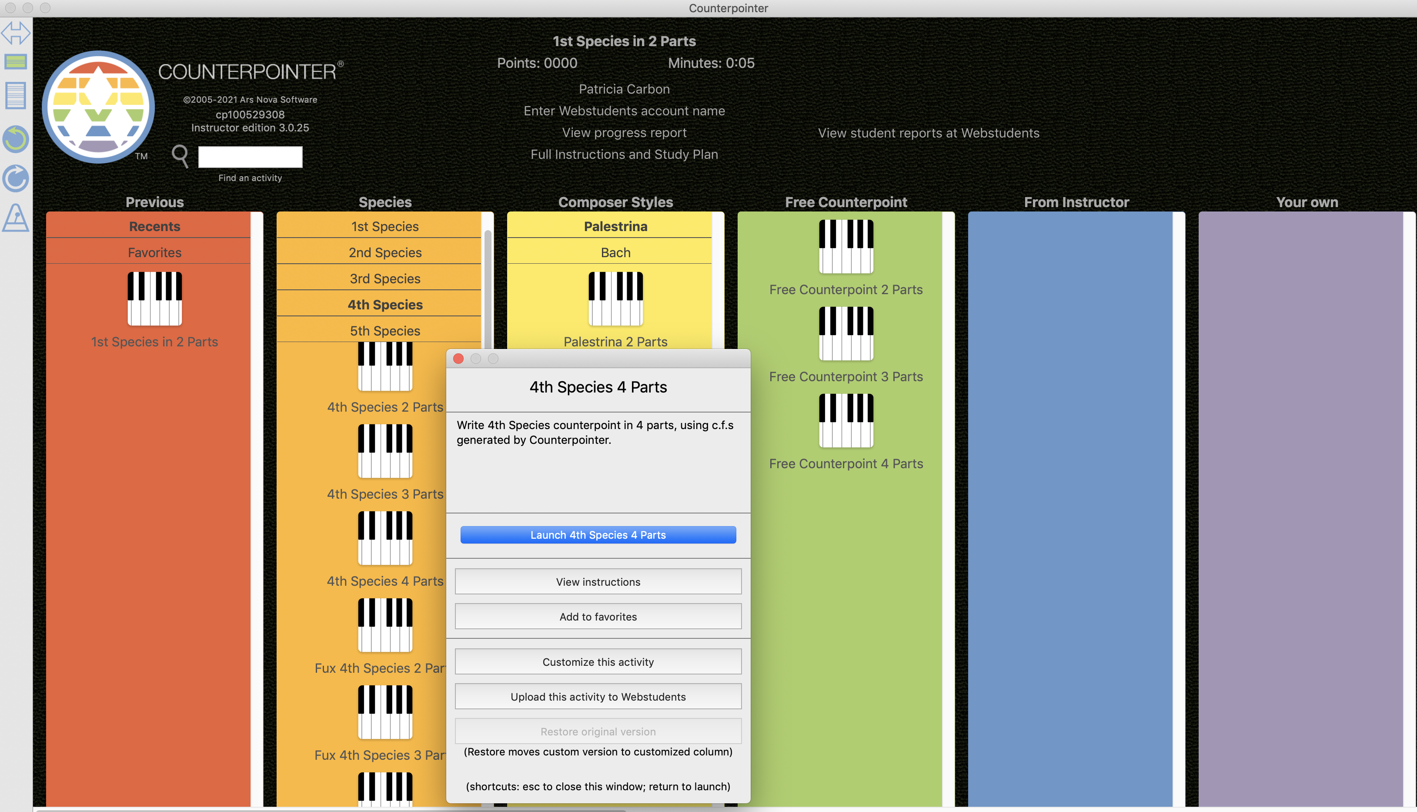
Task: Click the green undo circular arrow
Action: (x=16, y=139)
